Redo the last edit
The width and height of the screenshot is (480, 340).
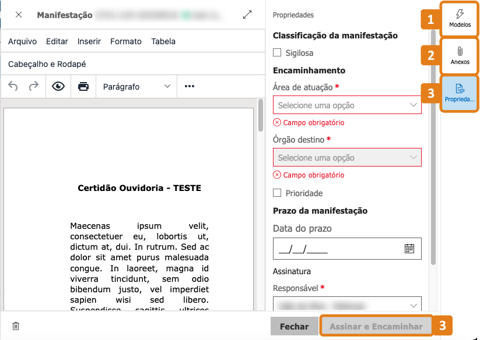point(34,86)
